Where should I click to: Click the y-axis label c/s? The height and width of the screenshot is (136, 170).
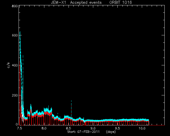pos(8,65)
